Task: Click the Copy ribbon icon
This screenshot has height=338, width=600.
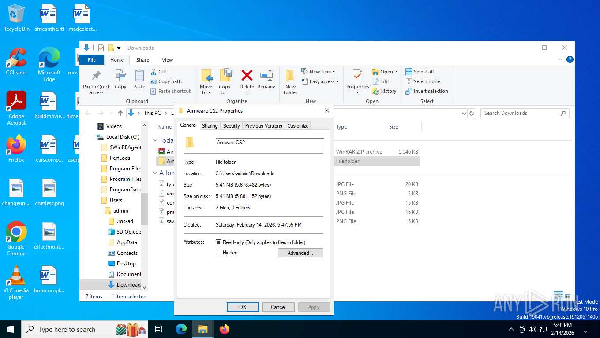Action: coord(120,79)
